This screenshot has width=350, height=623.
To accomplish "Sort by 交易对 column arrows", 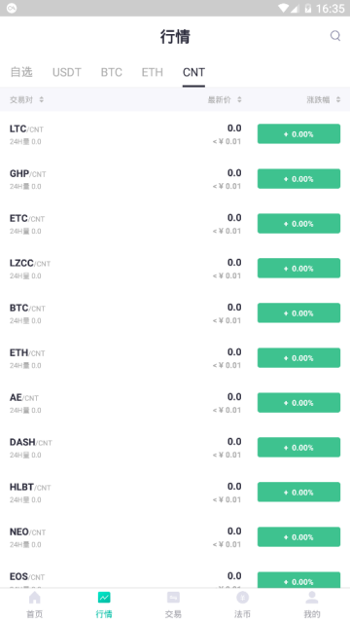I will (41, 99).
